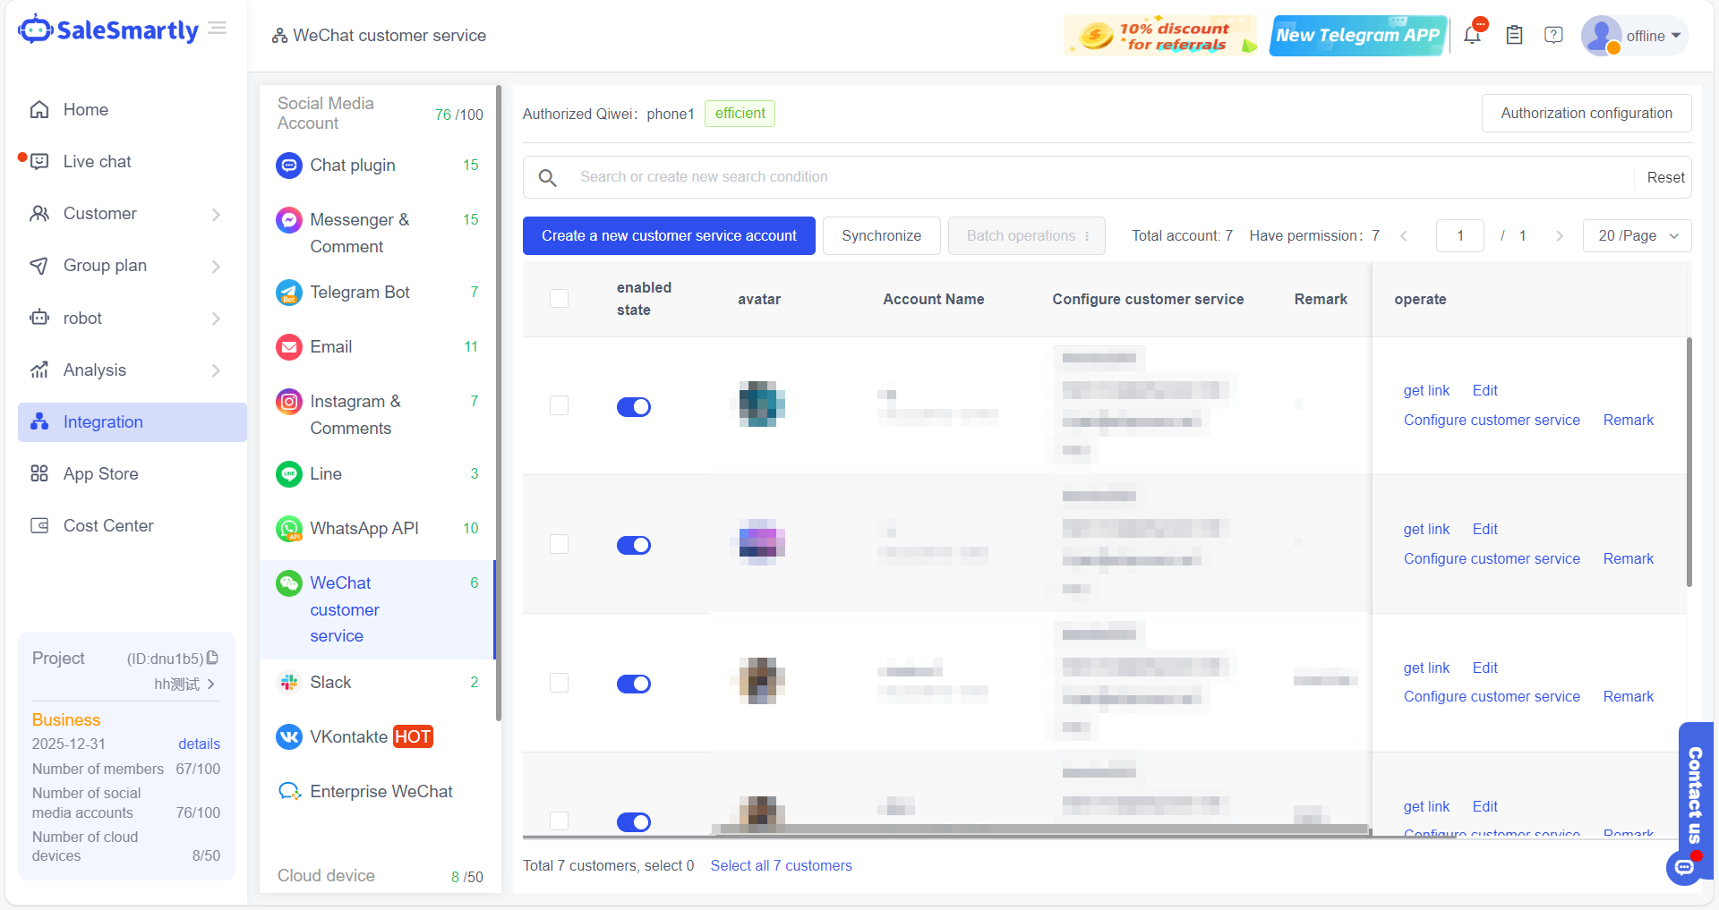The image size is (1719, 910).
Task: Open the WhatsApp API integration icon
Action: point(288,529)
